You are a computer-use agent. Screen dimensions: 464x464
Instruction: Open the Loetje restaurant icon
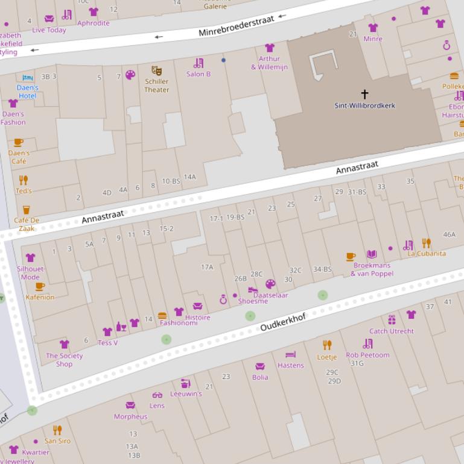(x=327, y=345)
